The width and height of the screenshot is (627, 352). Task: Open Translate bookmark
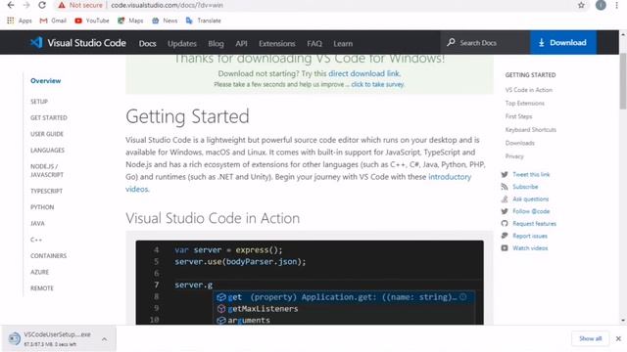tap(203, 21)
